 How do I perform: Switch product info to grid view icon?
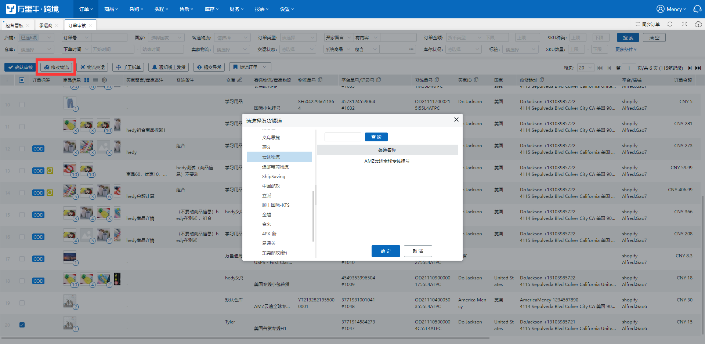point(87,80)
